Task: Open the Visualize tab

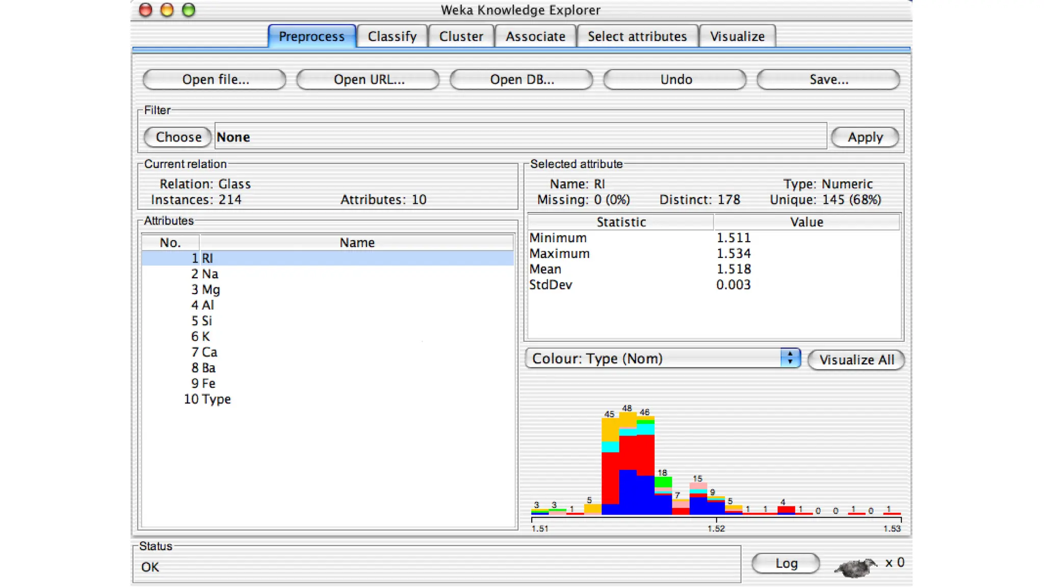Action: [x=737, y=37]
